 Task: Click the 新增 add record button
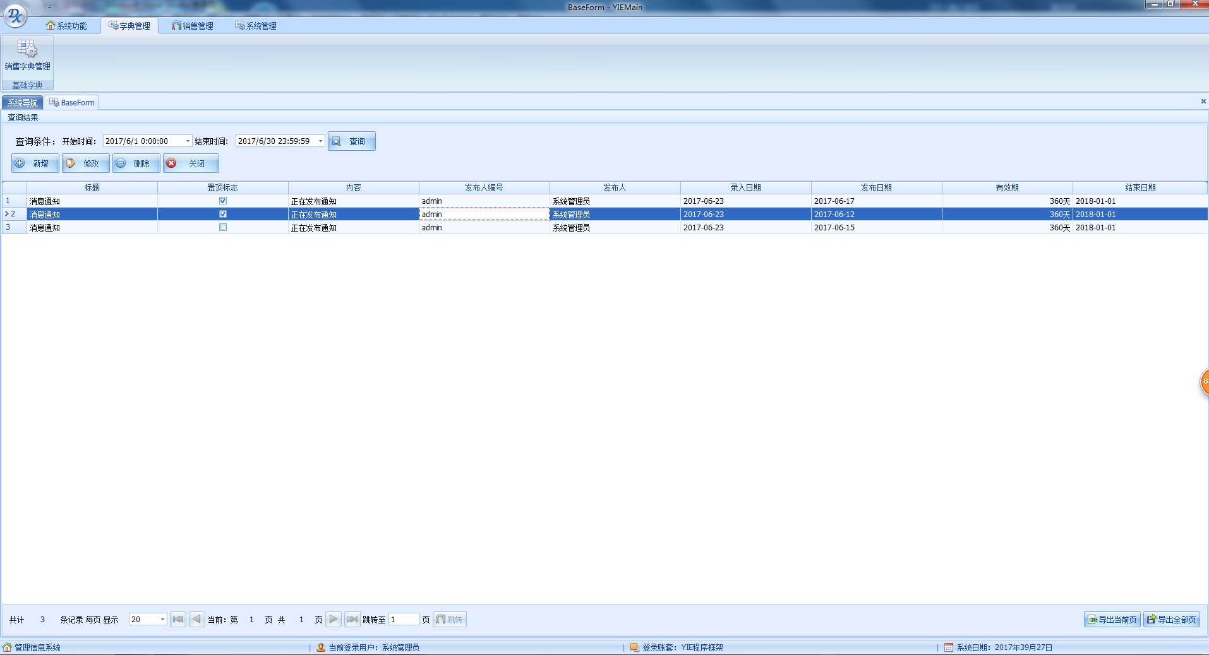pyautogui.click(x=35, y=163)
